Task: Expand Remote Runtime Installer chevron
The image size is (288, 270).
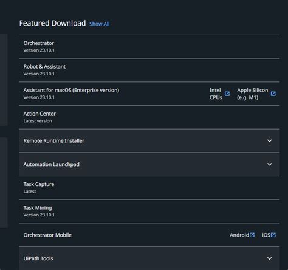Action: click(x=269, y=140)
